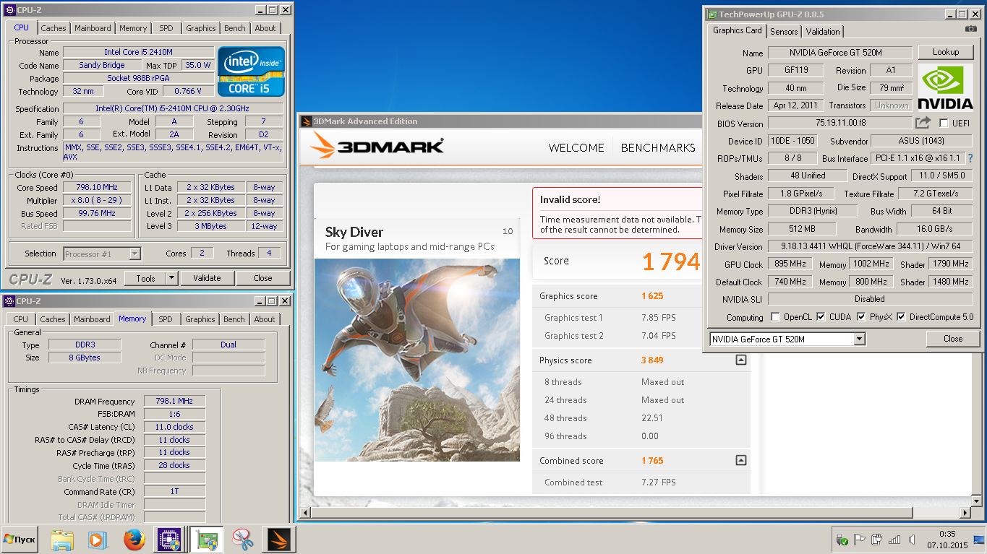Open the Processor #1 selection dropdown
Image resolution: width=987 pixels, height=554 pixels.
pyautogui.click(x=134, y=254)
